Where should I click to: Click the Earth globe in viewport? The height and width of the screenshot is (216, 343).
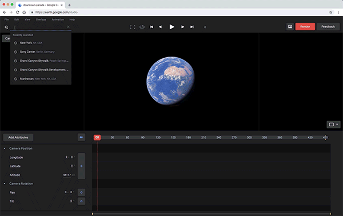pos(170,81)
